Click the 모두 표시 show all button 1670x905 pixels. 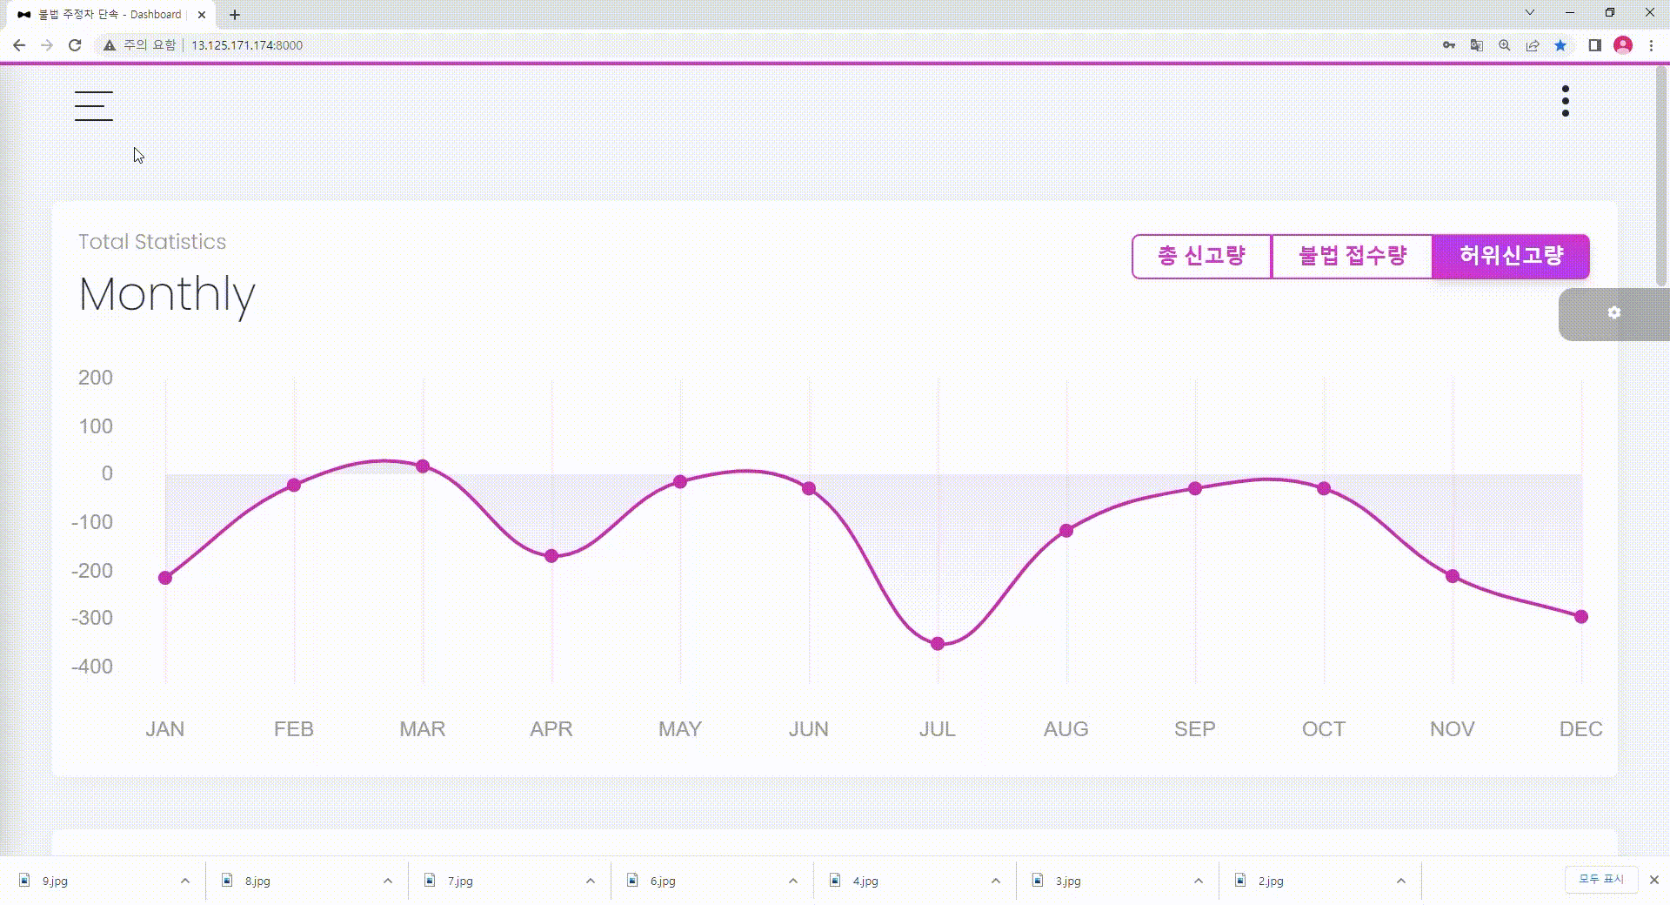click(1601, 880)
